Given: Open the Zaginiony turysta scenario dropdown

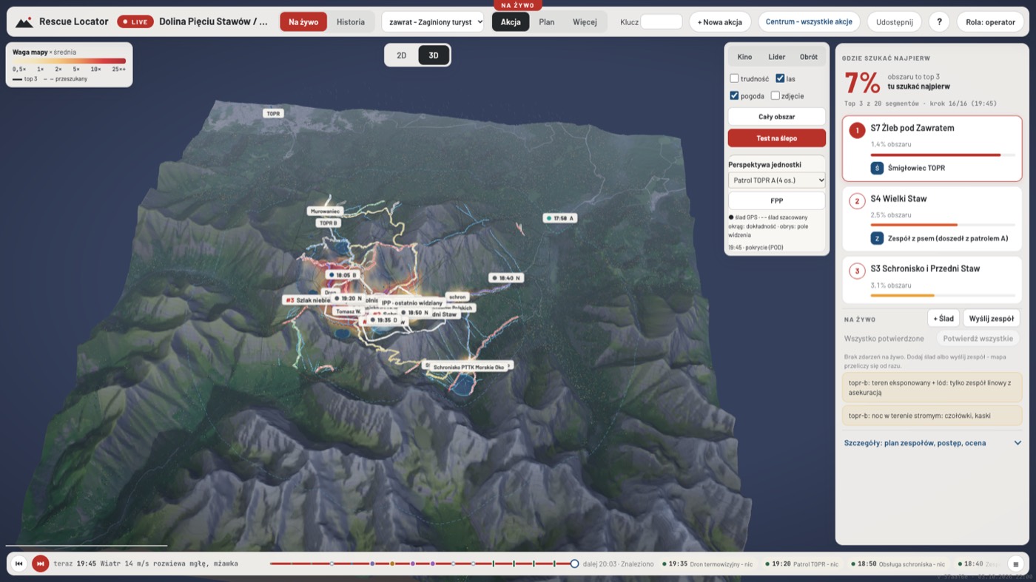Looking at the screenshot, I should tap(433, 22).
